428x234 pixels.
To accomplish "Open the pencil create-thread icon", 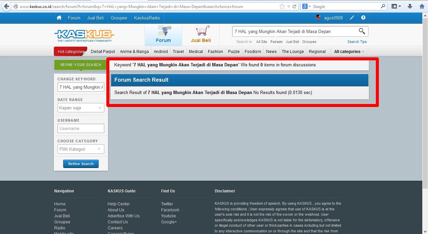I will 352,18.
